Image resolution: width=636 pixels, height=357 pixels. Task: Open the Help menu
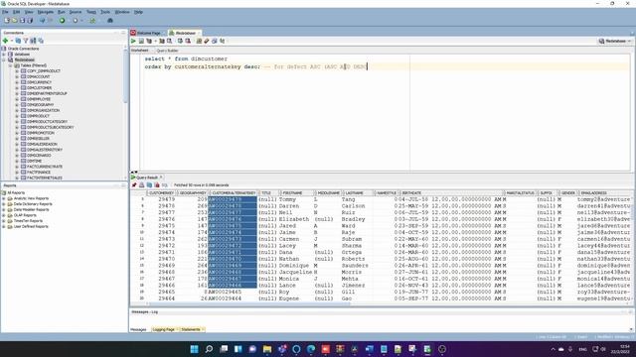[138, 12]
